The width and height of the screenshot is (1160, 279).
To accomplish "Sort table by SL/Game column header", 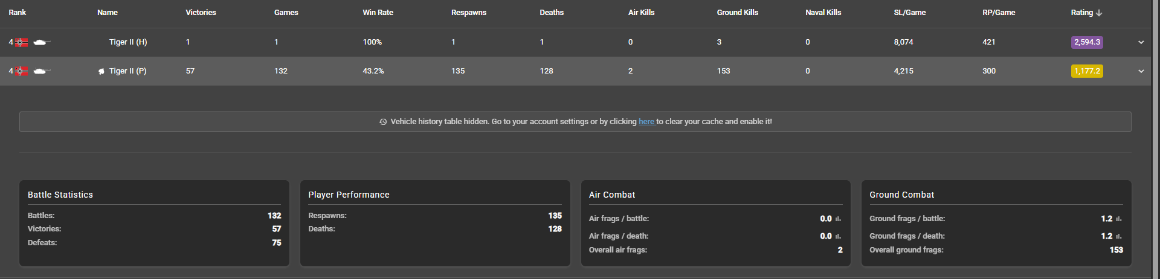I will [909, 13].
